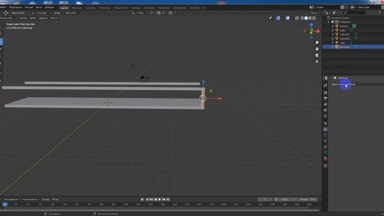Image resolution: width=384 pixels, height=216 pixels.
Task: Click the red X axis on navigation gizmo
Action: coord(318,31)
